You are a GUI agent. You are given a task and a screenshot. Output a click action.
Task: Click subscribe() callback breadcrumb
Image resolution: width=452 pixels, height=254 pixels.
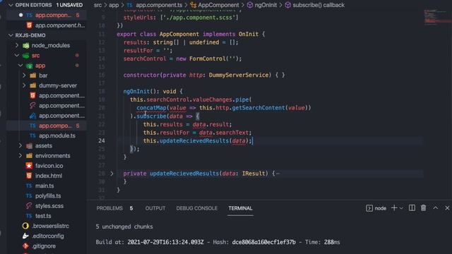(x=319, y=5)
